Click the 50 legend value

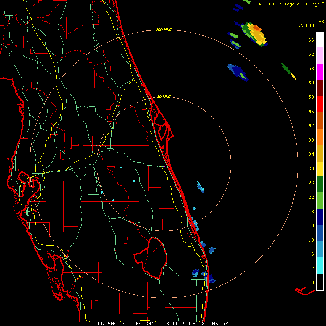[311, 97]
